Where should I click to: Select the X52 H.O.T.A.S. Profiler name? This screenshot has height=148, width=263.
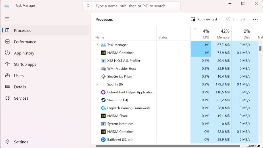pyautogui.click(x=124, y=61)
